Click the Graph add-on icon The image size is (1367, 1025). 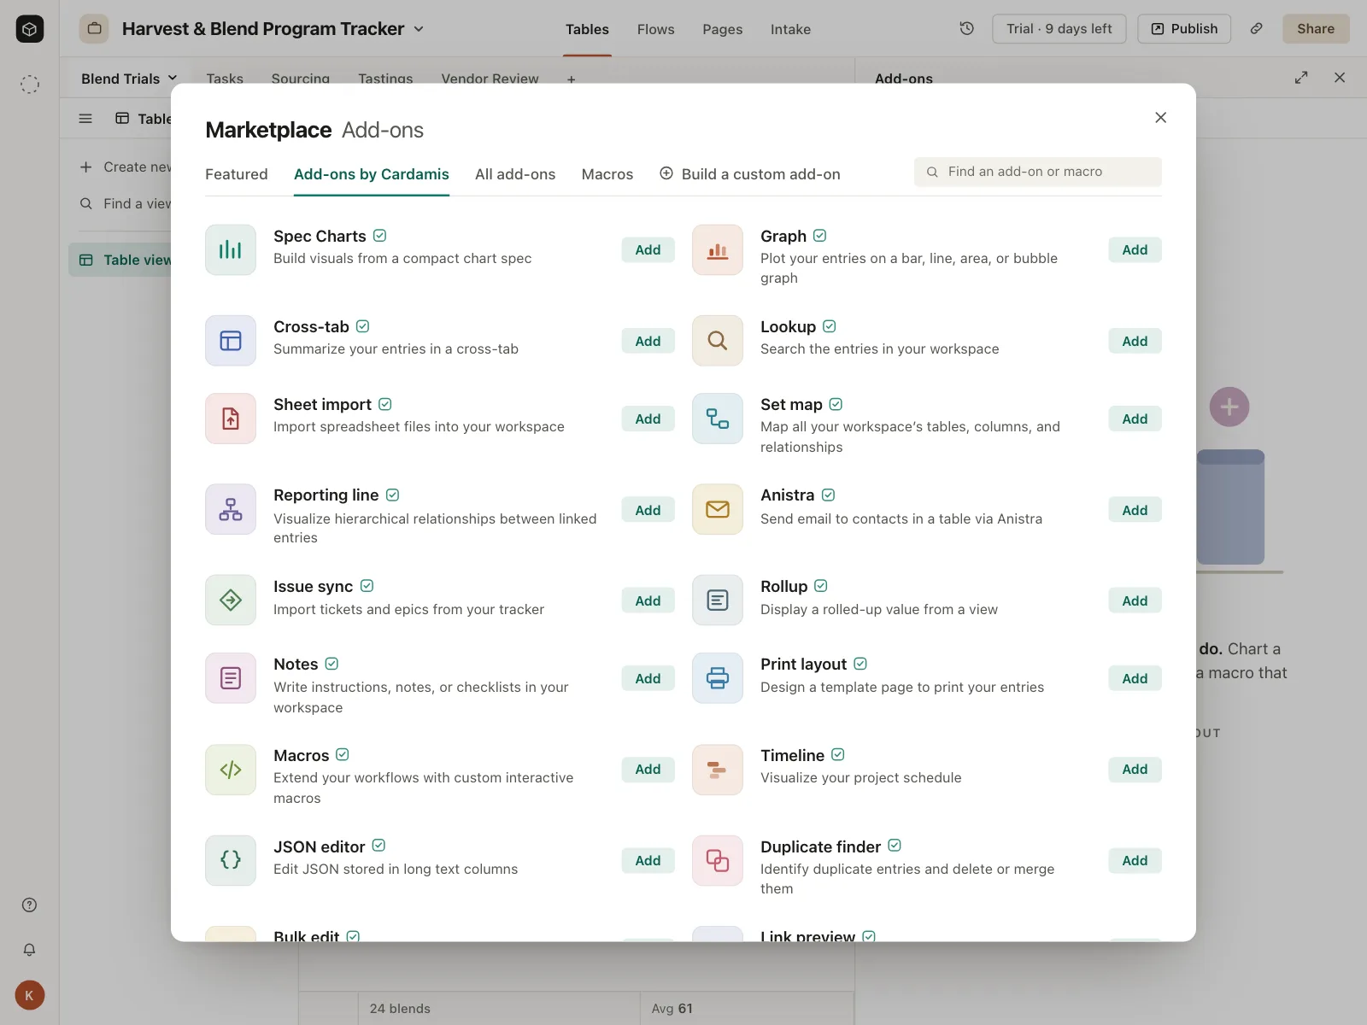click(718, 249)
